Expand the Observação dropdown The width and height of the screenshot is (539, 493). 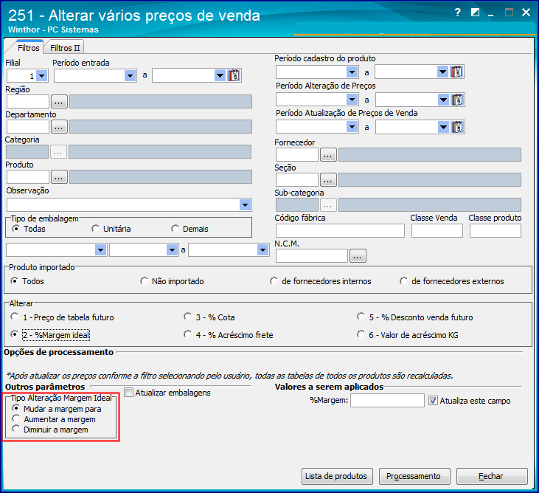click(x=245, y=205)
